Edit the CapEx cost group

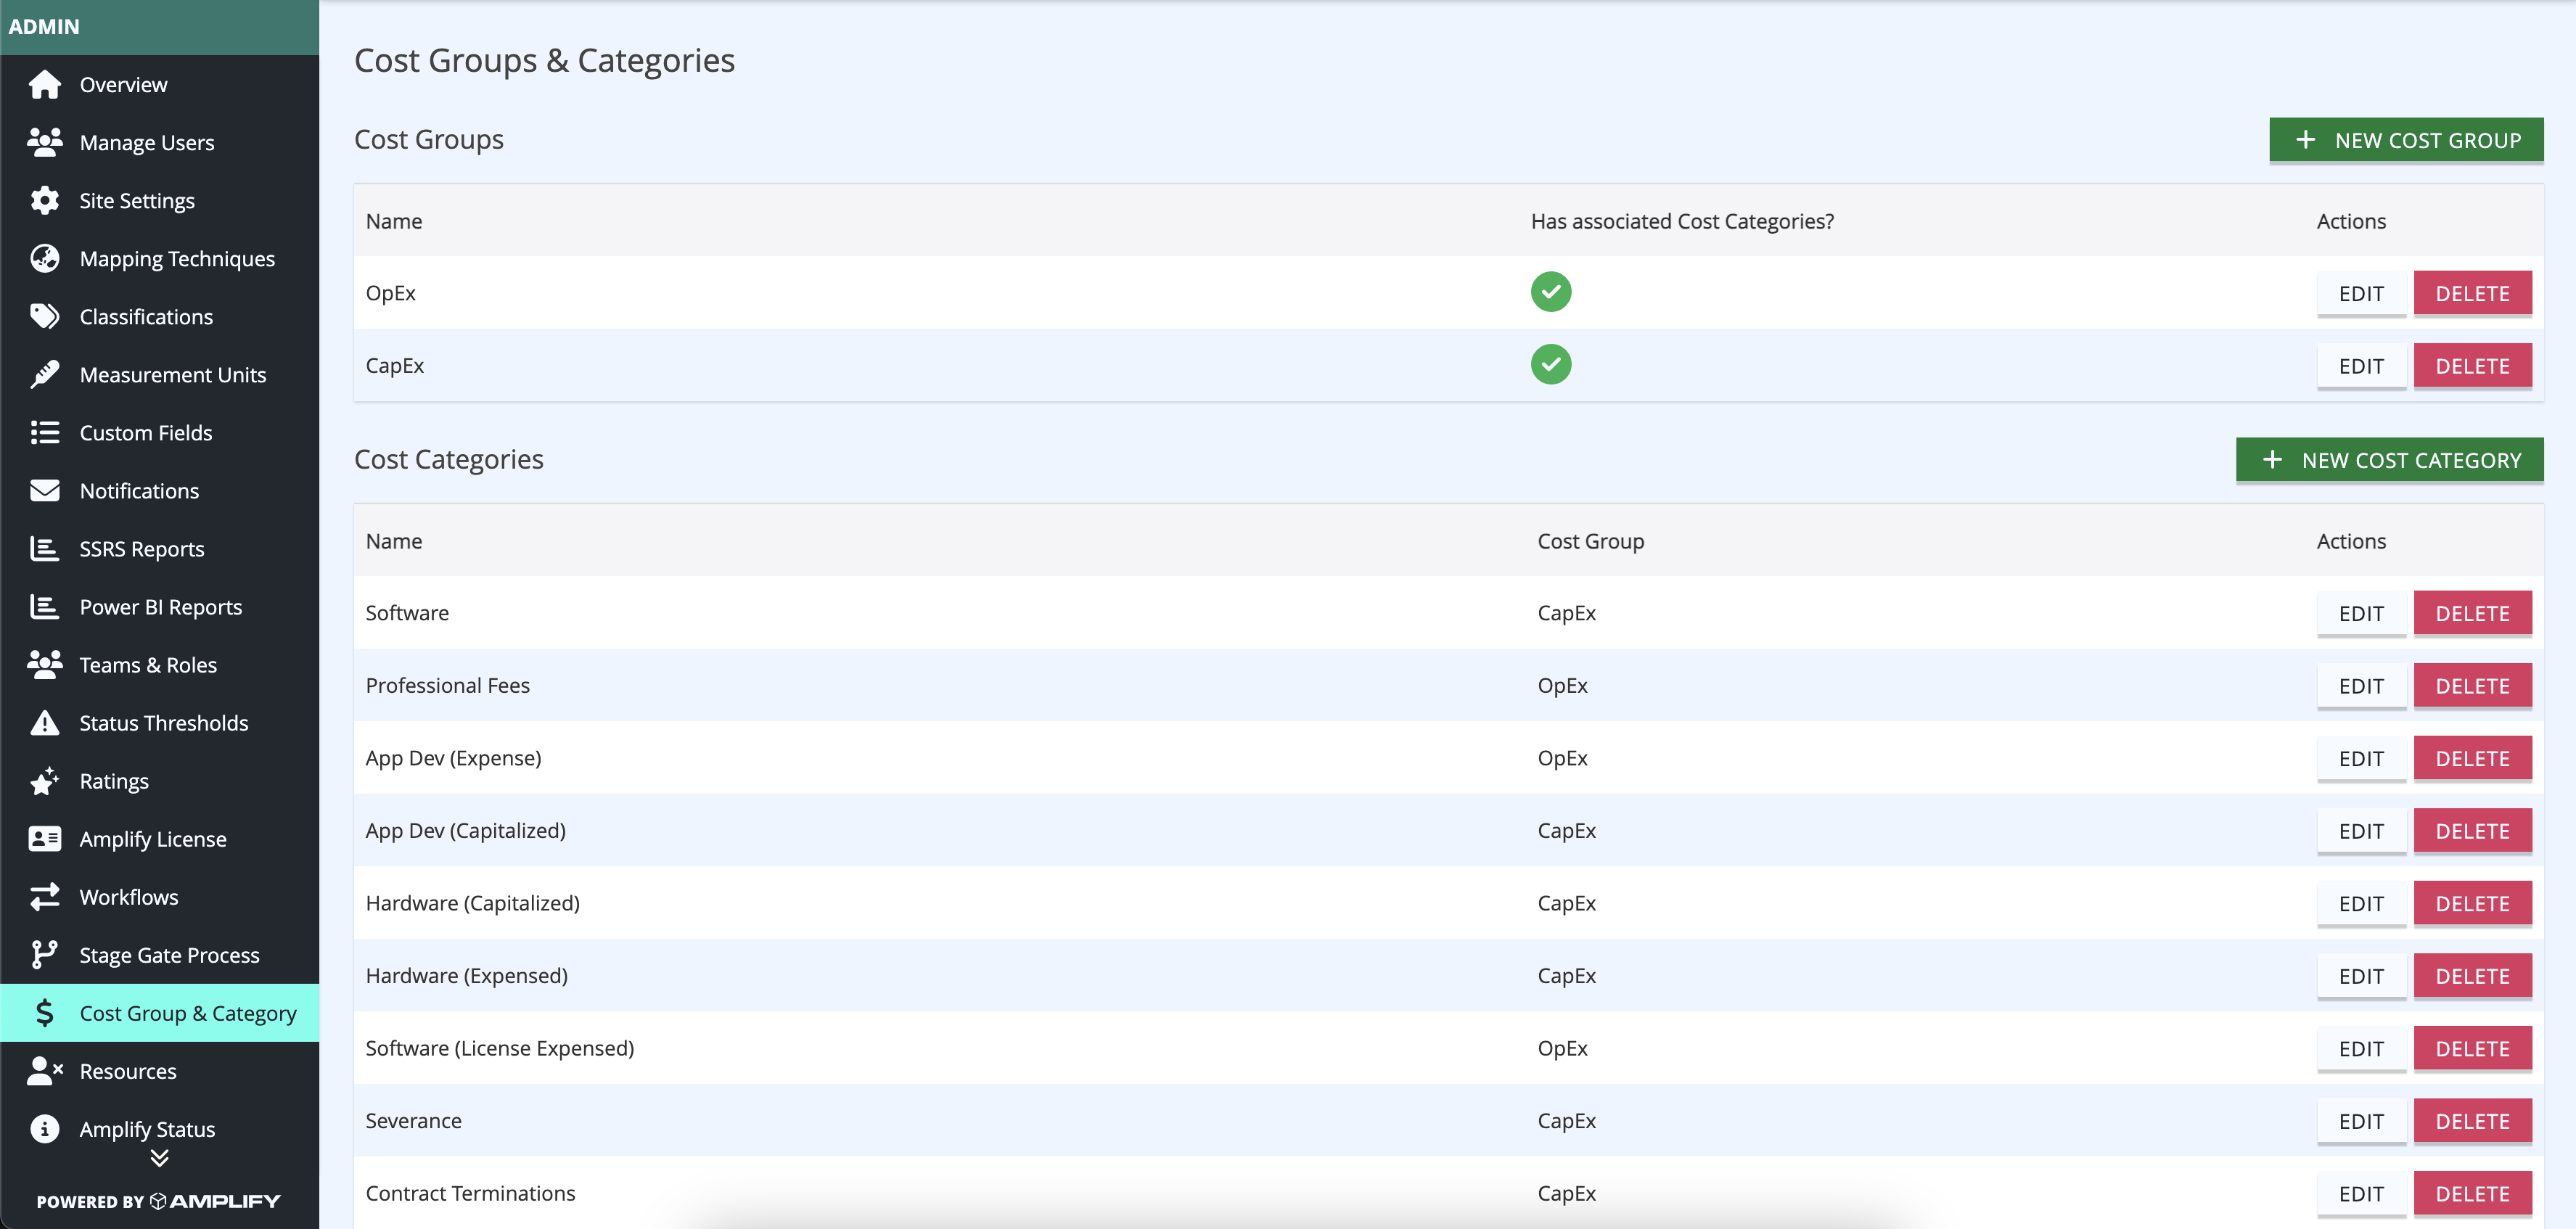2361,366
